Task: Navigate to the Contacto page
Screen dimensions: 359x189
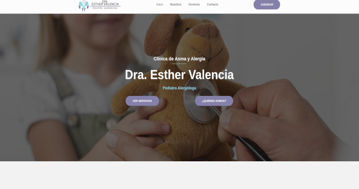Action: coord(212,4)
